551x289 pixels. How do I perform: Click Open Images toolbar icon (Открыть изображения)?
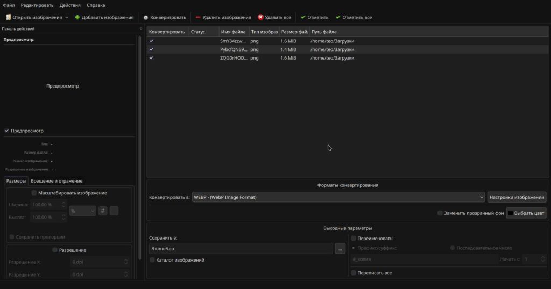[9, 17]
